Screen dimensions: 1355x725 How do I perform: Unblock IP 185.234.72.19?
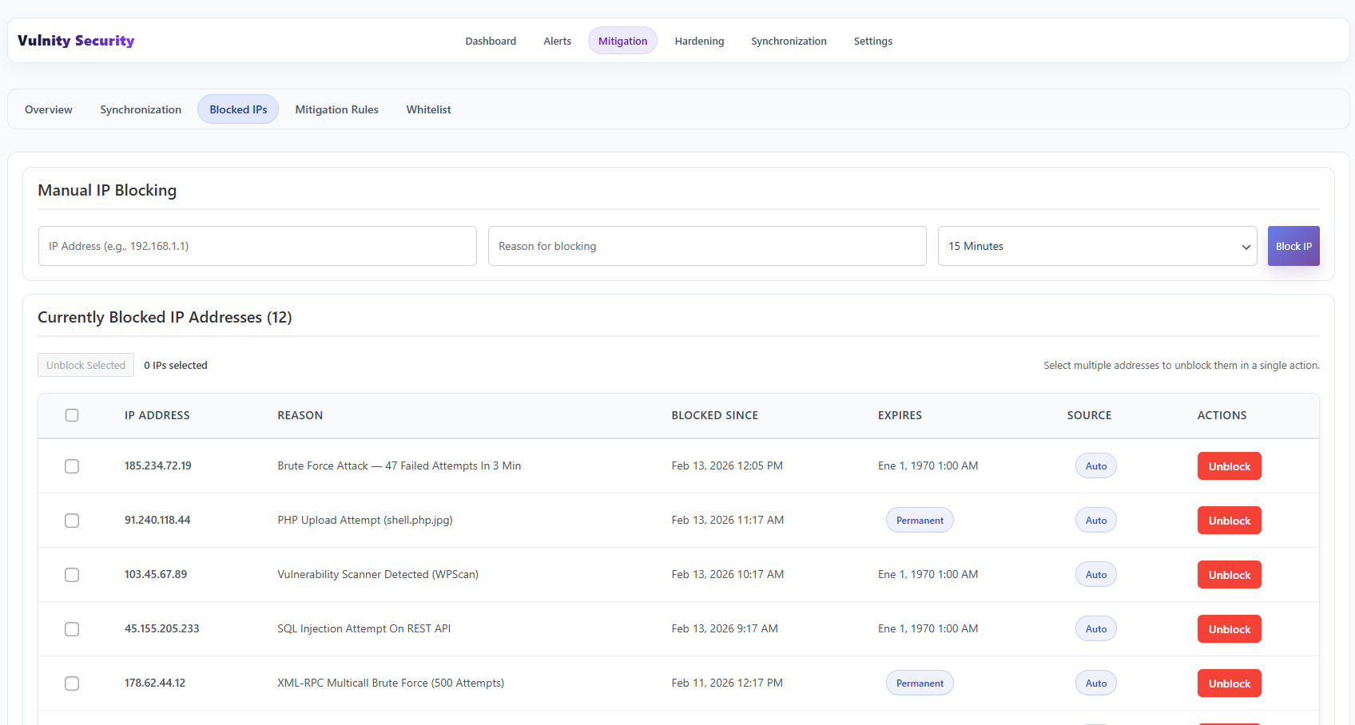pos(1229,466)
